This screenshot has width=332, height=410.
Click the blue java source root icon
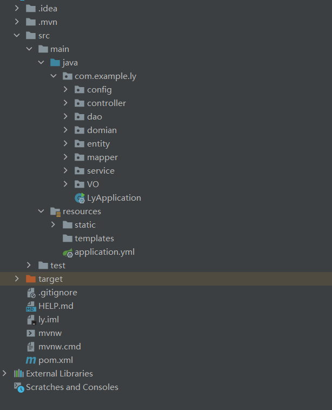[55, 63]
